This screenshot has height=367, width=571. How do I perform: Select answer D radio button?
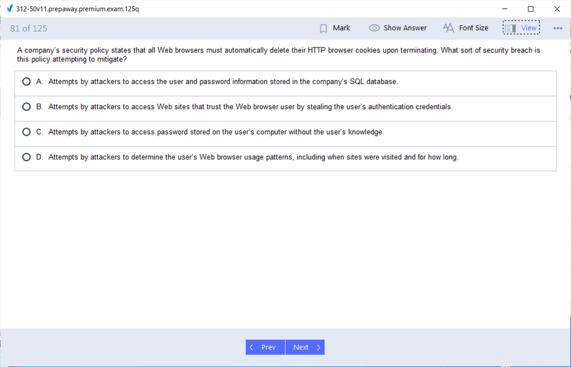point(26,157)
